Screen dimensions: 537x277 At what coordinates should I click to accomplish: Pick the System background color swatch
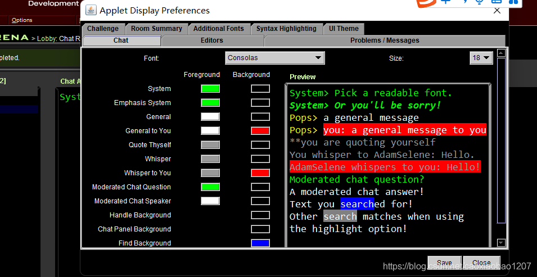click(260, 89)
